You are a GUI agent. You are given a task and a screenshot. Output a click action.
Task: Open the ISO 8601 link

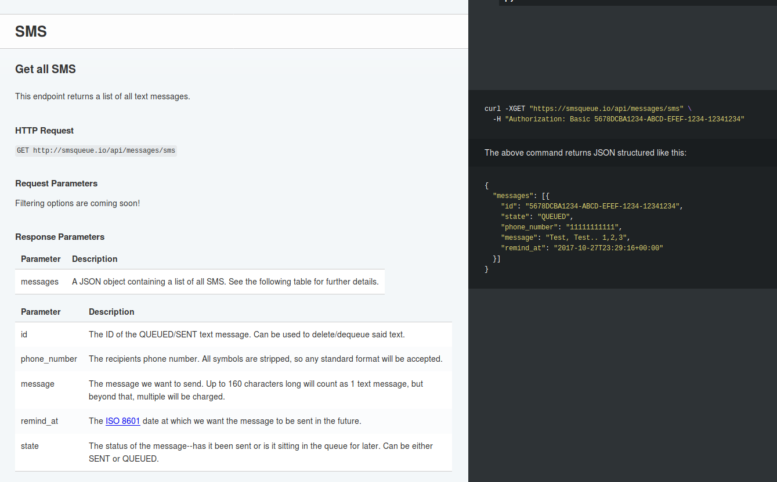(122, 421)
